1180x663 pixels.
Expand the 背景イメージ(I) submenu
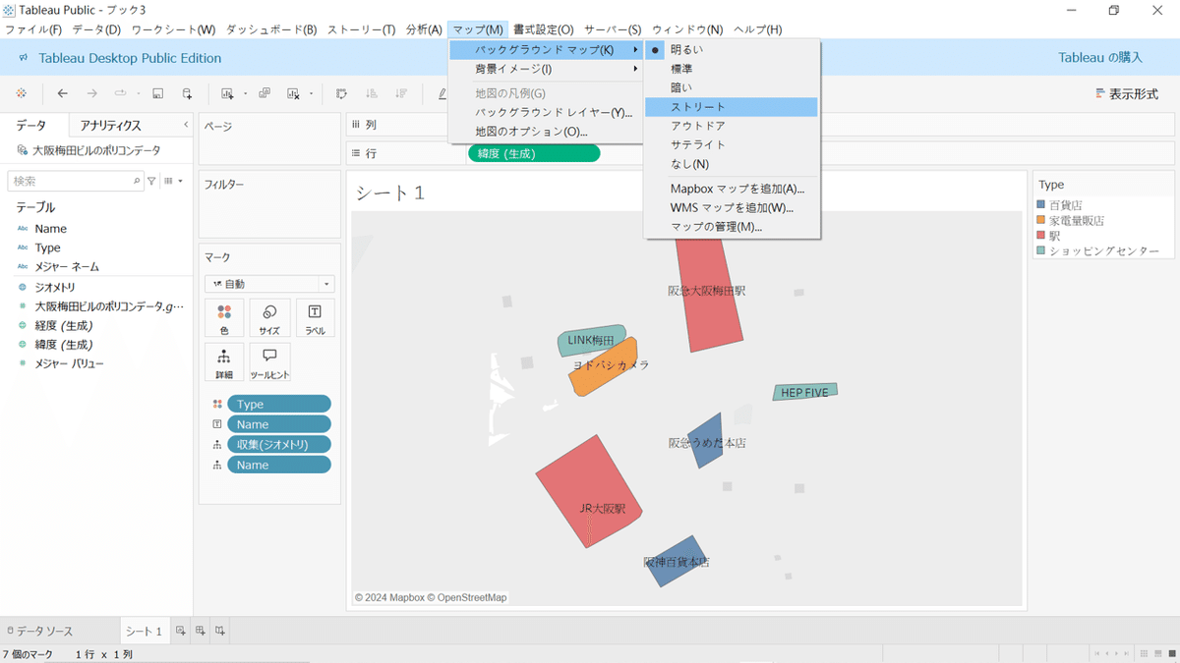coord(547,69)
